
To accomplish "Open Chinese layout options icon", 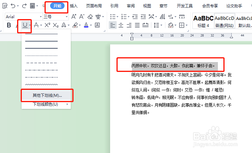I will (x=151, y=17).
